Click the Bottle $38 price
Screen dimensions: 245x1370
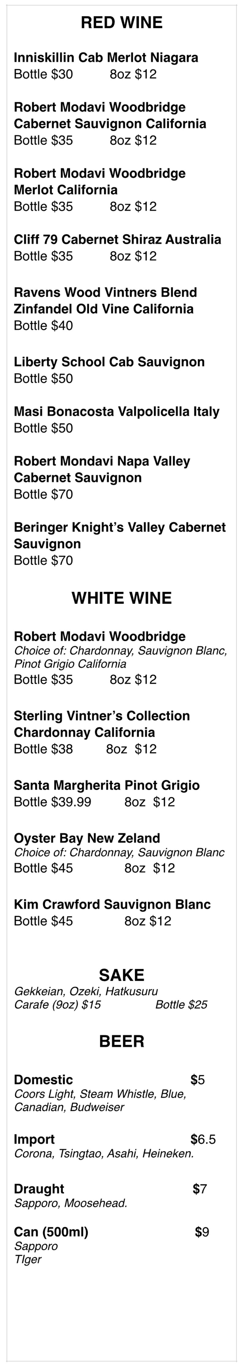click(x=43, y=749)
